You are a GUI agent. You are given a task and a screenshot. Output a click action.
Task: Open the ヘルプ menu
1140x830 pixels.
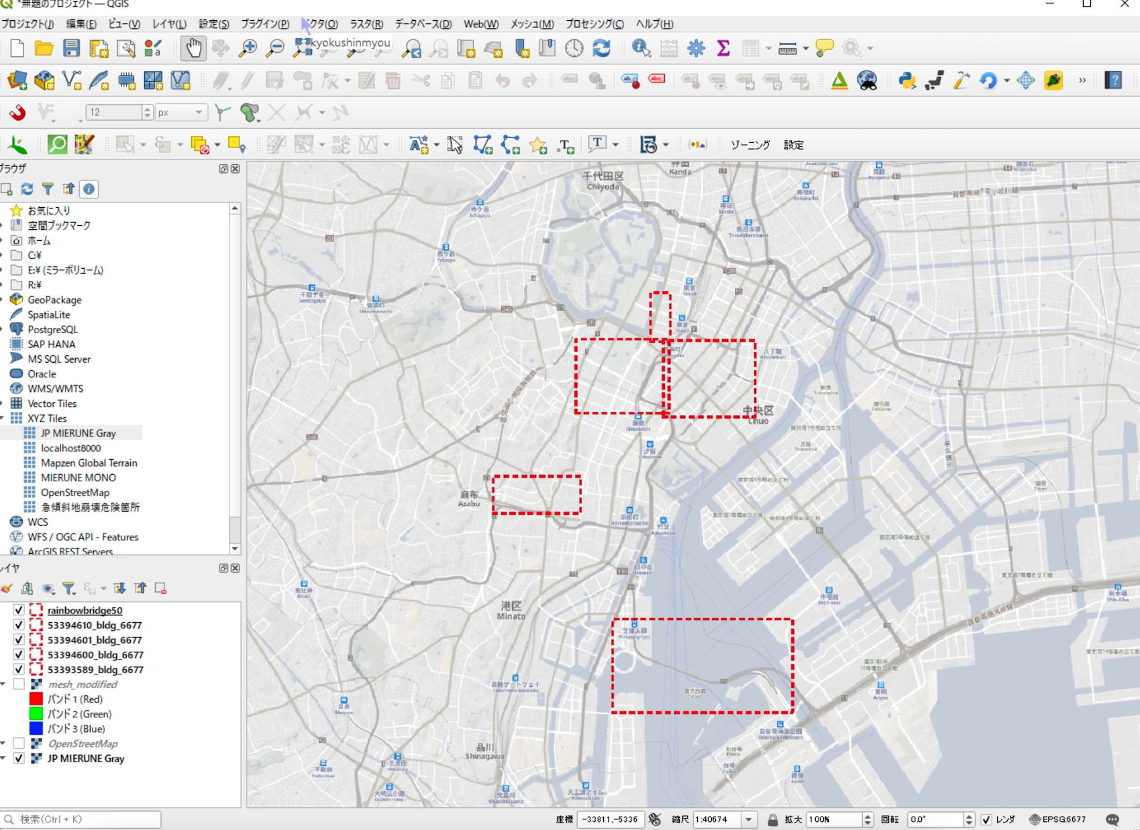coord(654,23)
